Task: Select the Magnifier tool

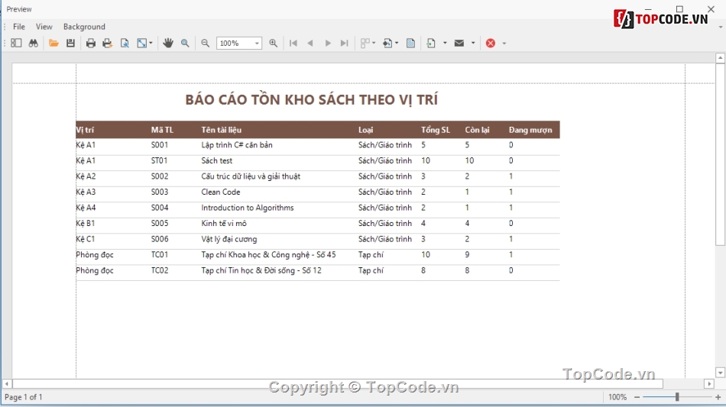Action: coord(185,43)
